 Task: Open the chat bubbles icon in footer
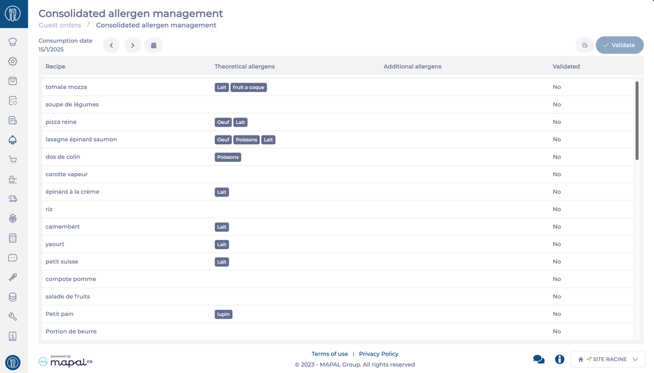tap(539, 359)
